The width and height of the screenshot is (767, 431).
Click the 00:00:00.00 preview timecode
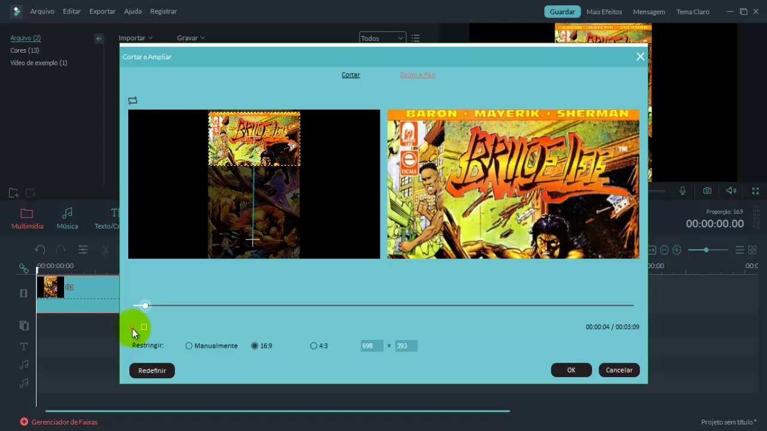click(x=715, y=224)
